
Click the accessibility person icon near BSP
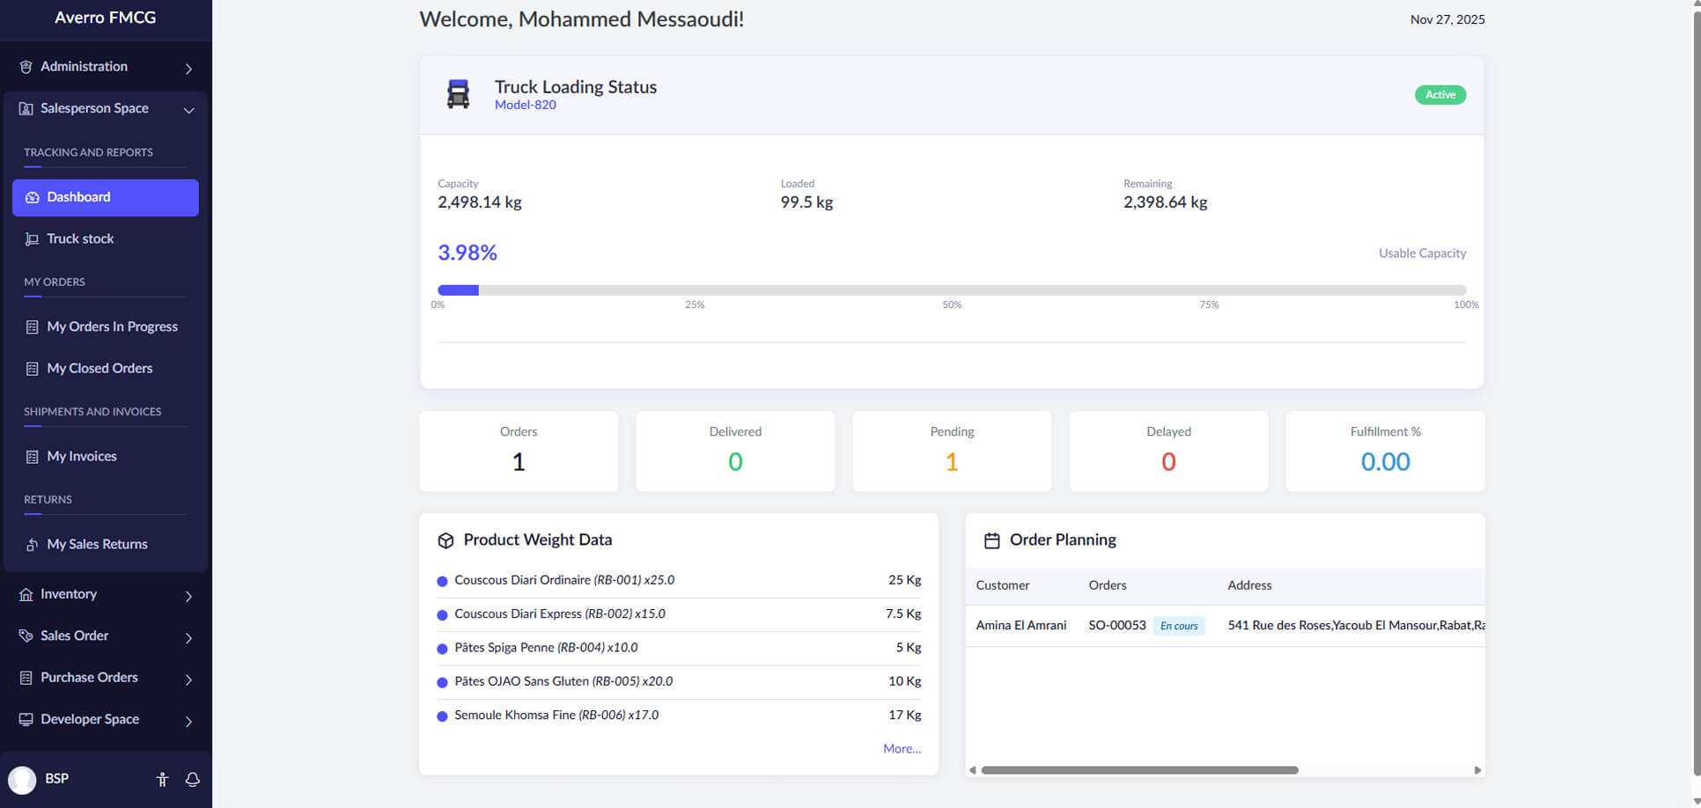[x=162, y=779]
